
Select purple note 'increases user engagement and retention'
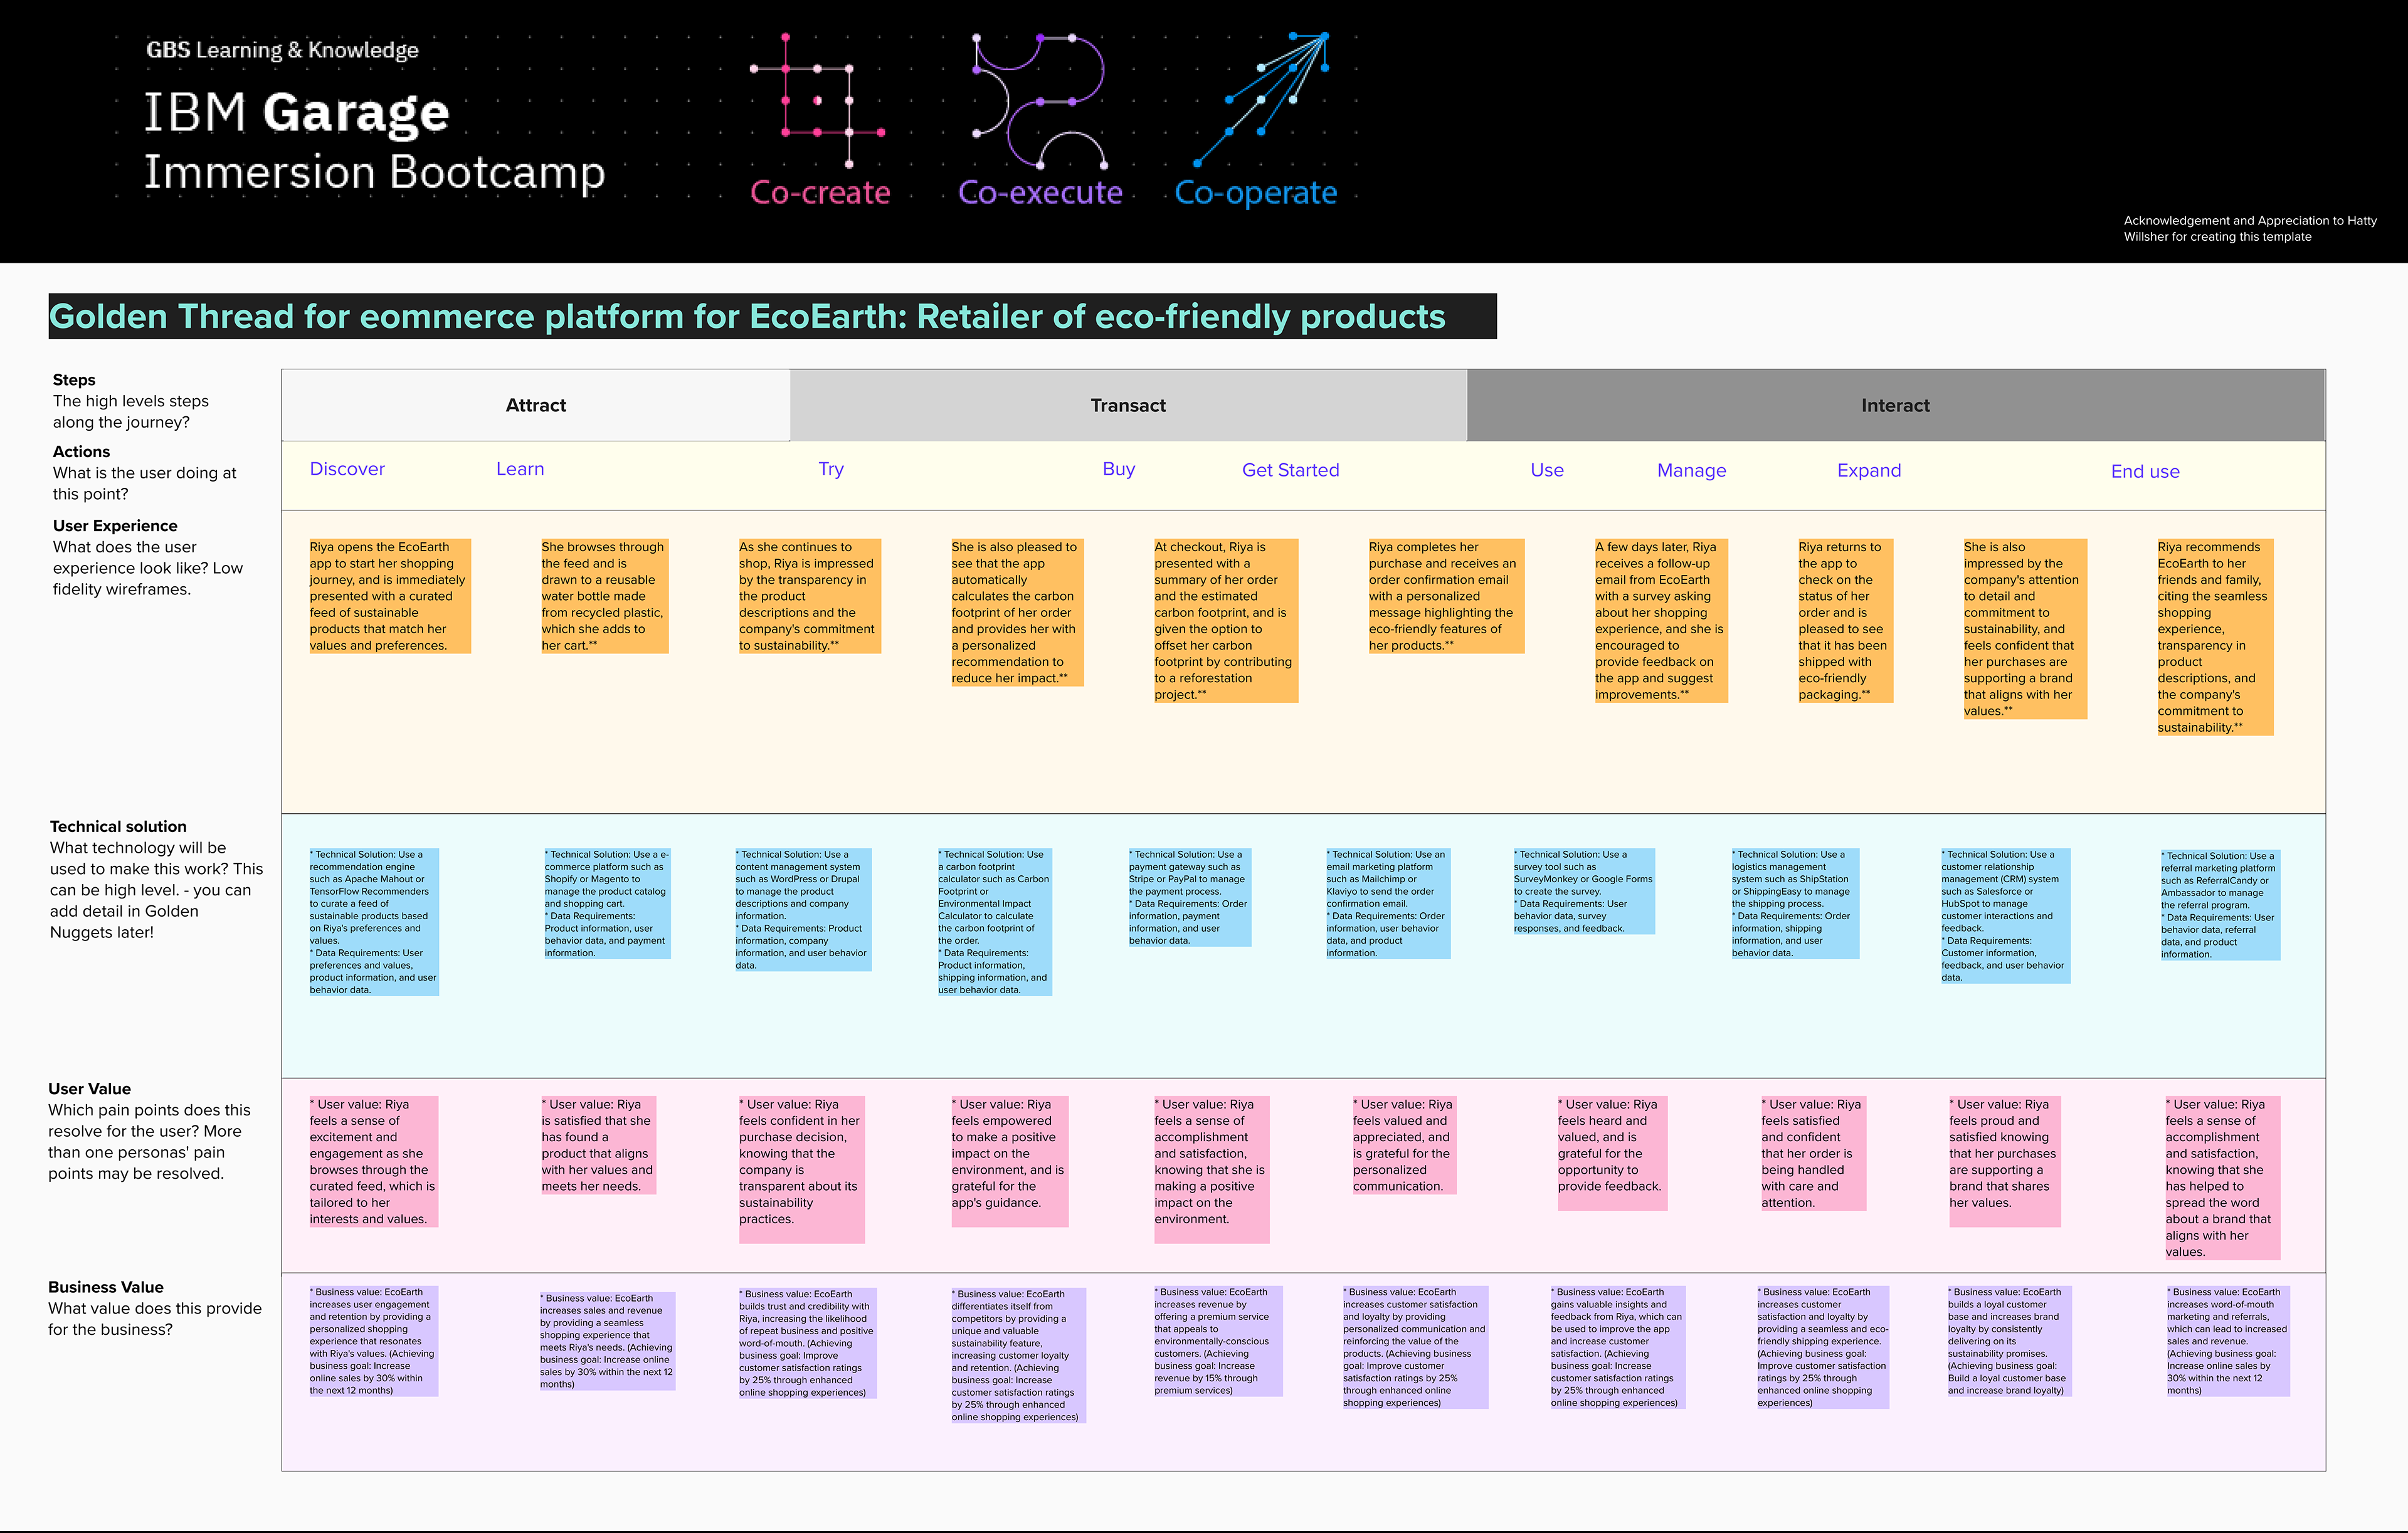coord(373,1341)
